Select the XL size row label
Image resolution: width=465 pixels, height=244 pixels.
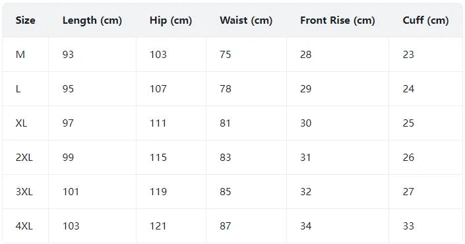pyautogui.click(x=21, y=123)
